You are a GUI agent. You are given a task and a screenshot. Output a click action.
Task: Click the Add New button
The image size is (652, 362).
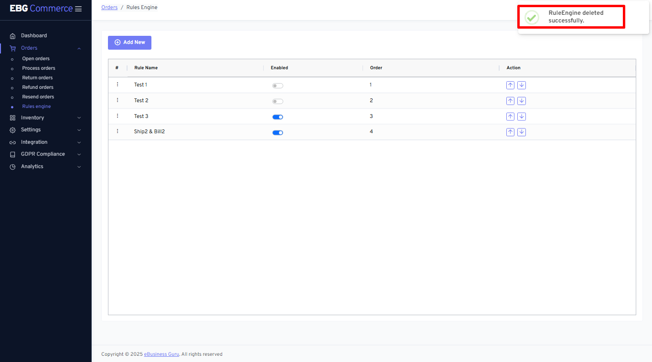129,43
